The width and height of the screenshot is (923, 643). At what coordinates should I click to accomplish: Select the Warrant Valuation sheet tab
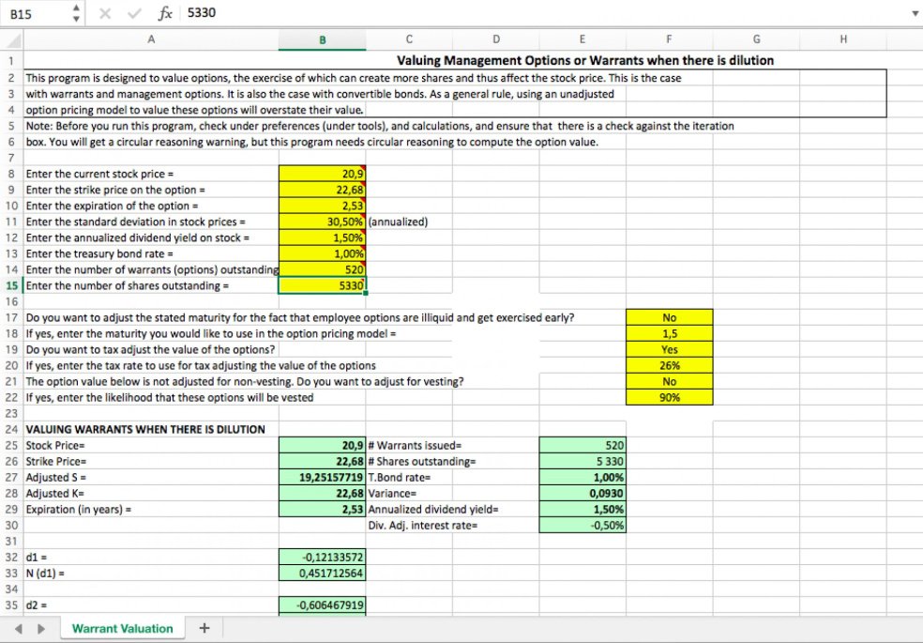pyautogui.click(x=122, y=627)
